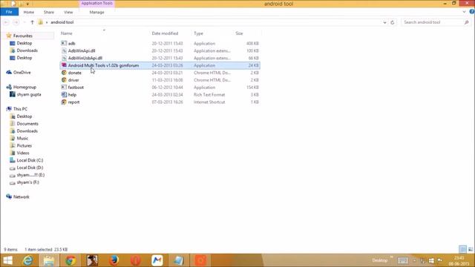The width and height of the screenshot is (475, 267).
Task: Open Network in the navigation pane
Action: point(22,197)
